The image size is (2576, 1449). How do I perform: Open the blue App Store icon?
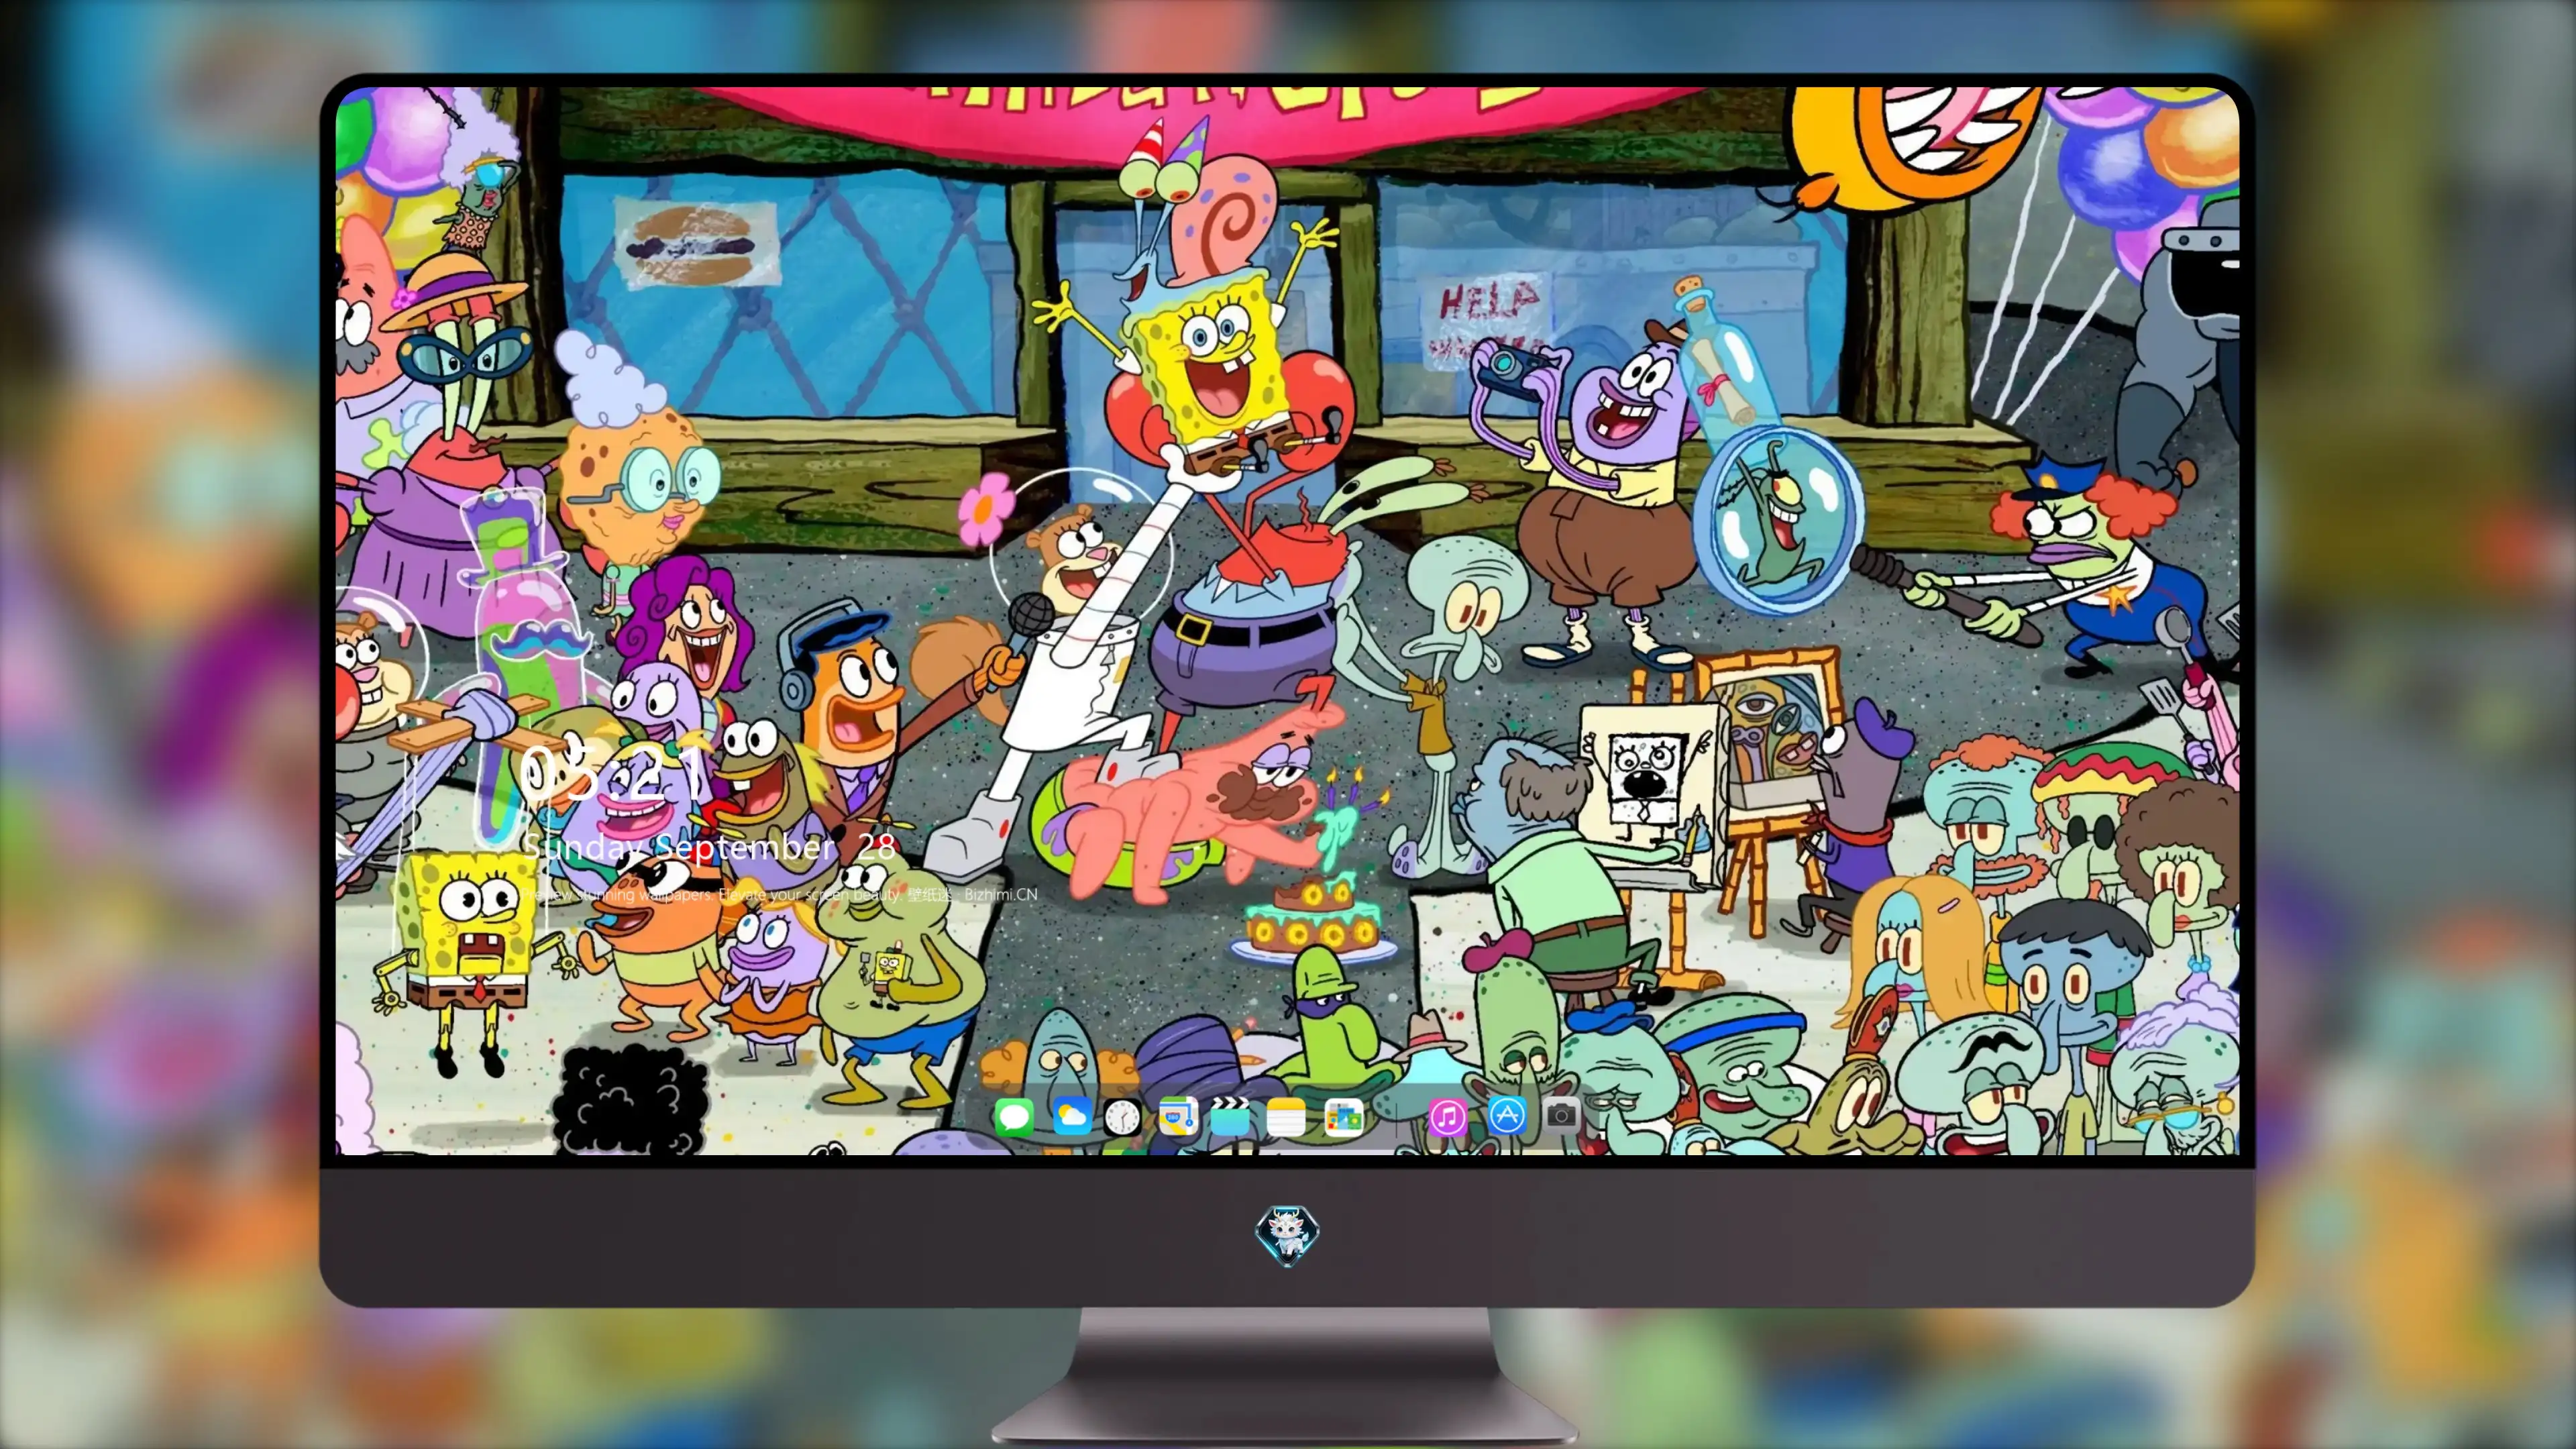click(1506, 1115)
